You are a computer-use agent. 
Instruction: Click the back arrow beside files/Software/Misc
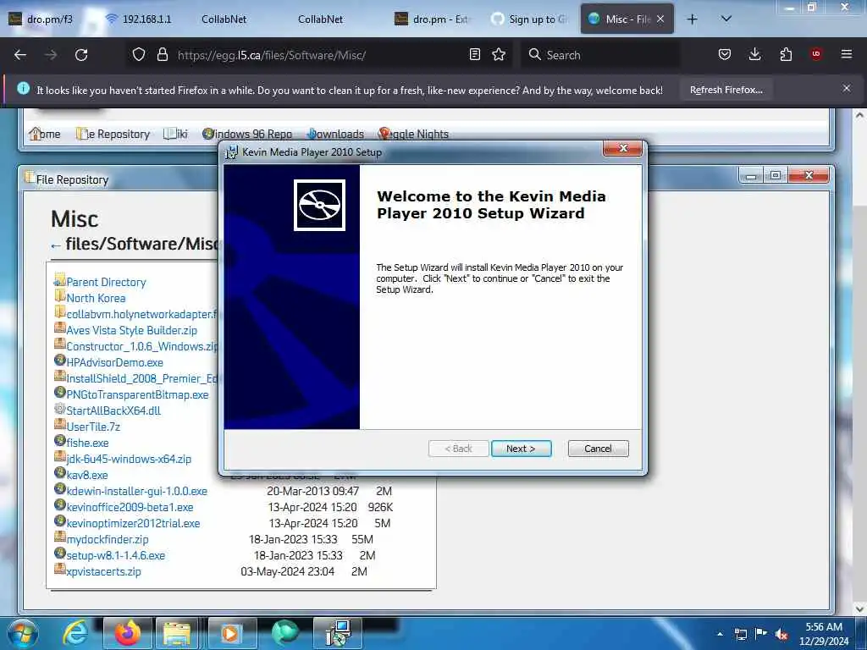click(55, 245)
